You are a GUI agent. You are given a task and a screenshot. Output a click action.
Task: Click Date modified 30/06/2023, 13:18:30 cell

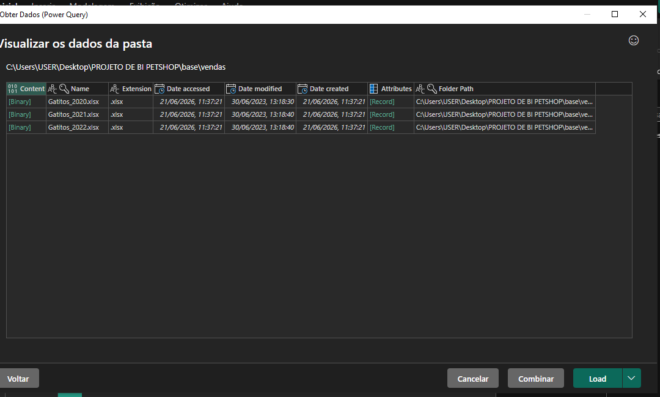(260, 102)
